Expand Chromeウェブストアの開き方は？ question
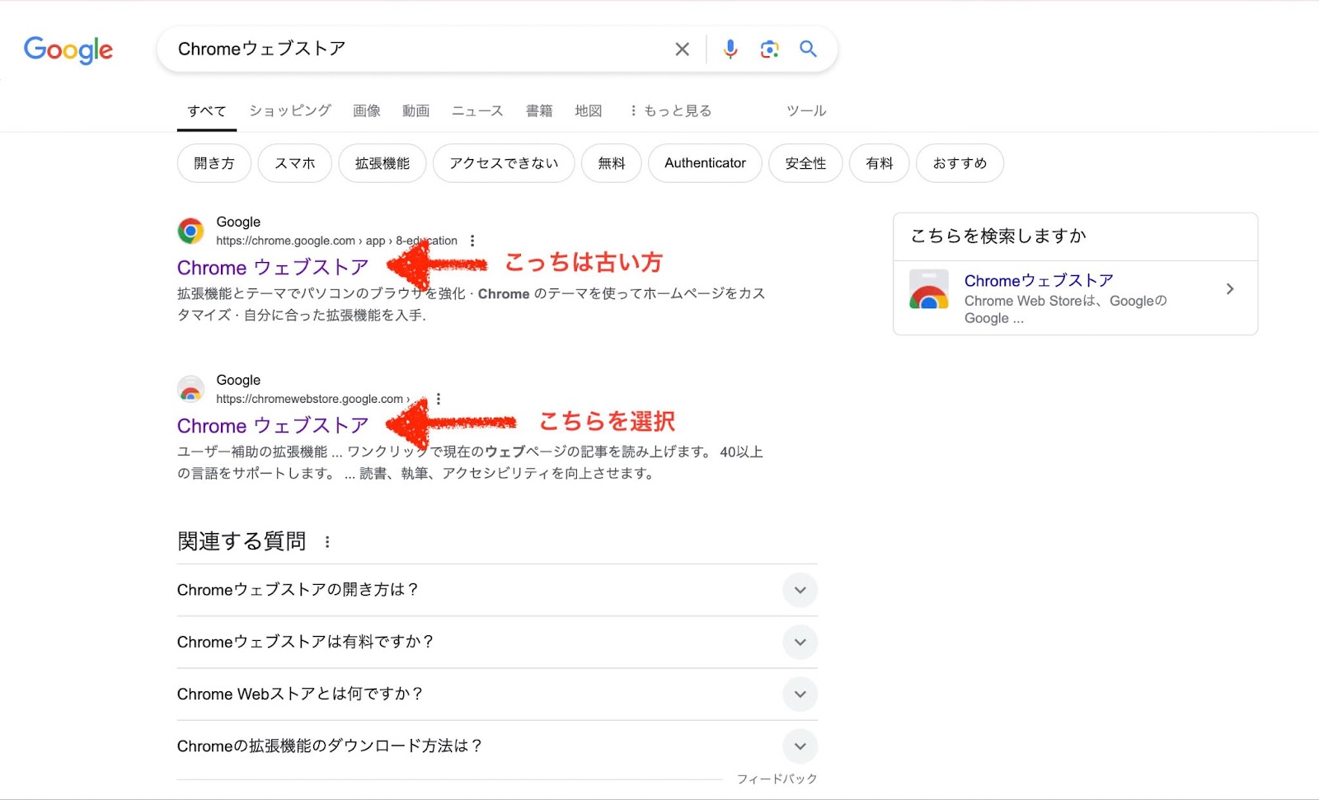Image resolution: width=1319 pixels, height=800 pixels. (x=497, y=590)
